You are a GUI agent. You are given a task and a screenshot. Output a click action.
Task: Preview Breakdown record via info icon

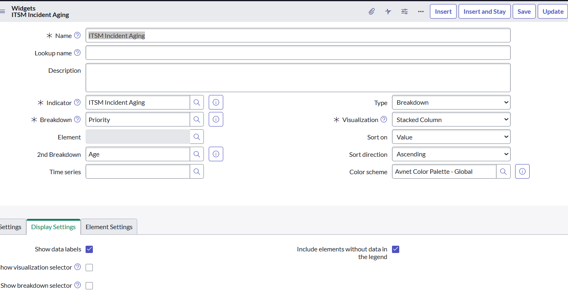click(x=216, y=120)
